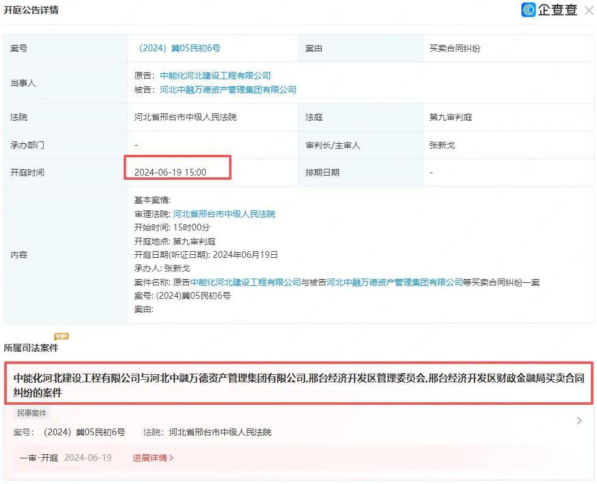Click the VIP badge above 所属司法案件

(62, 336)
